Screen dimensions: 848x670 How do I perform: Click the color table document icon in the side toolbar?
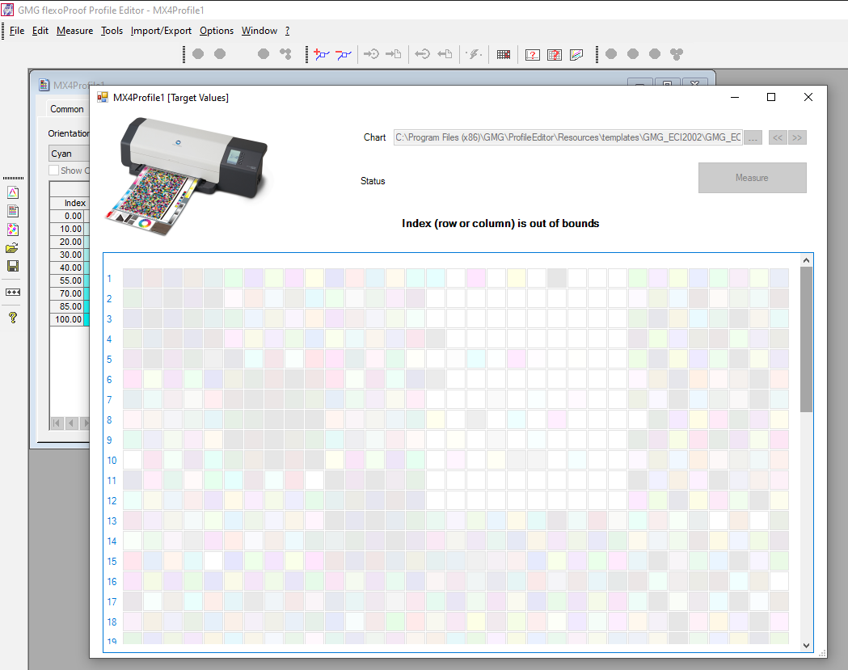(x=13, y=211)
